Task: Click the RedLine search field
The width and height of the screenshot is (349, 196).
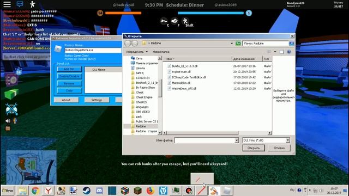Action: pyautogui.click(x=266, y=44)
